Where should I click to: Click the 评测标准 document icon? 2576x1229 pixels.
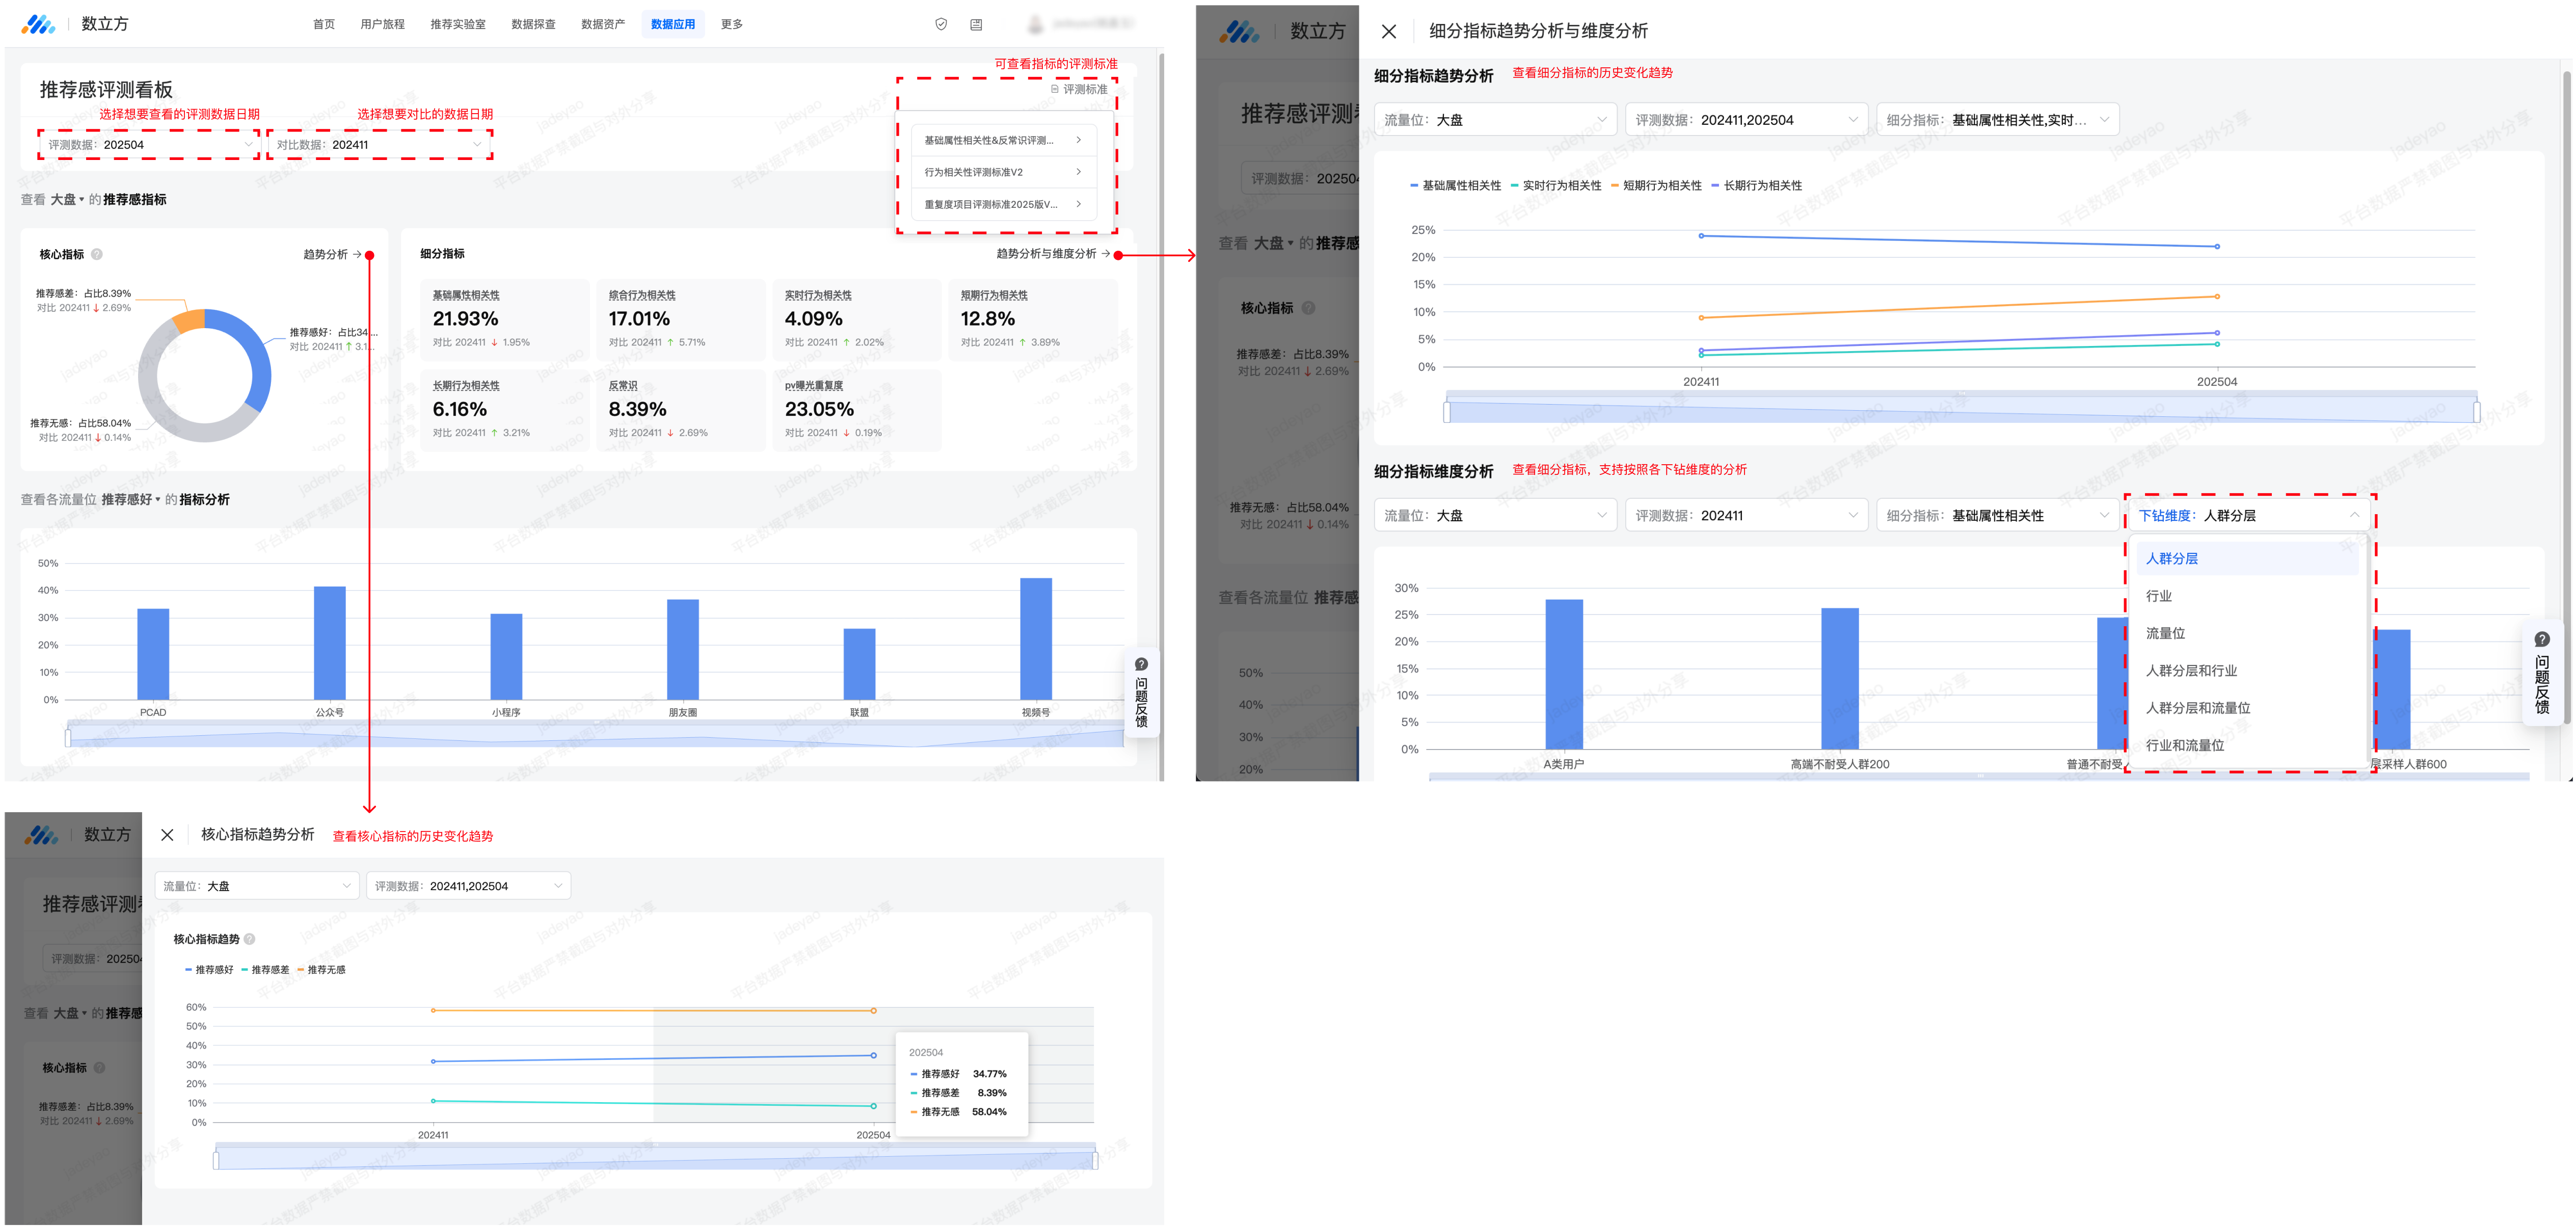(x=1054, y=89)
